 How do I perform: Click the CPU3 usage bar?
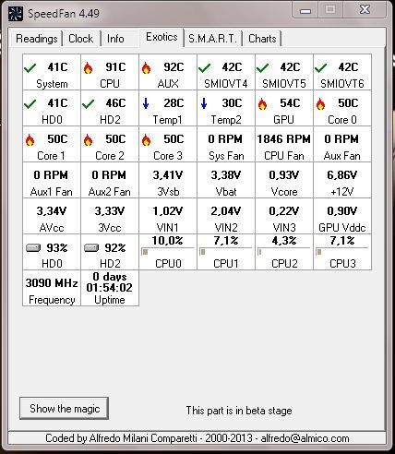(342, 252)
